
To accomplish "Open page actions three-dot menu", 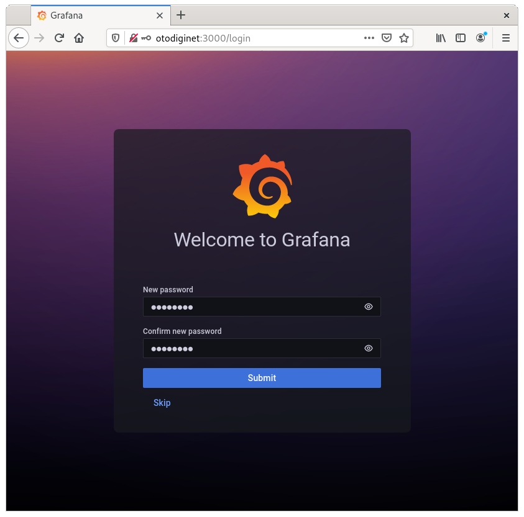I will (369, 38).
